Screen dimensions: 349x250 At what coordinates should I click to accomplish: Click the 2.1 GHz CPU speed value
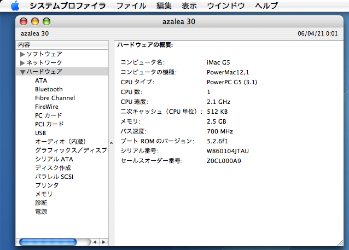pos(219,102)
